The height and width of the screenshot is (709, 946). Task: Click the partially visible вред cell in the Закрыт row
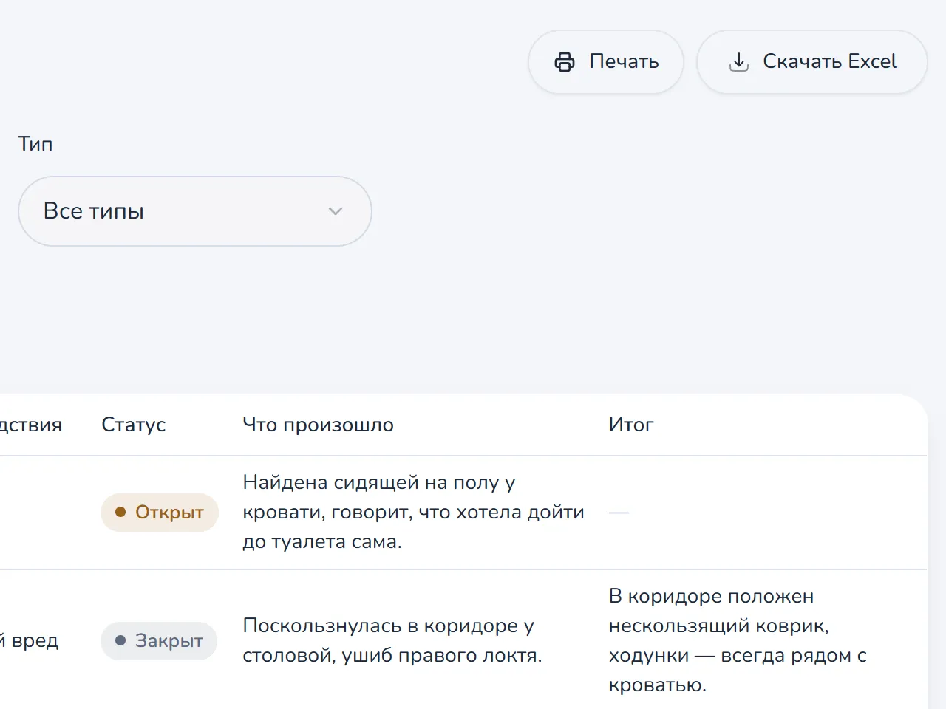[x=29, y=640]
